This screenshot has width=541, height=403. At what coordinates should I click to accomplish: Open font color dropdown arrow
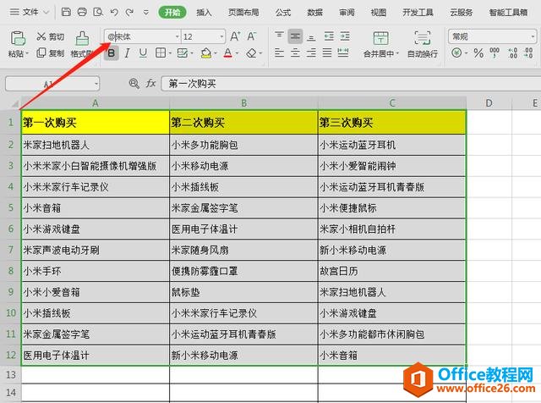click(x=237, y=53)
